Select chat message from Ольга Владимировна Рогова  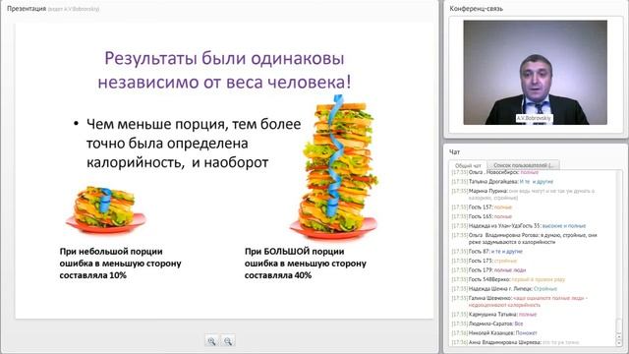coord(524,238)
